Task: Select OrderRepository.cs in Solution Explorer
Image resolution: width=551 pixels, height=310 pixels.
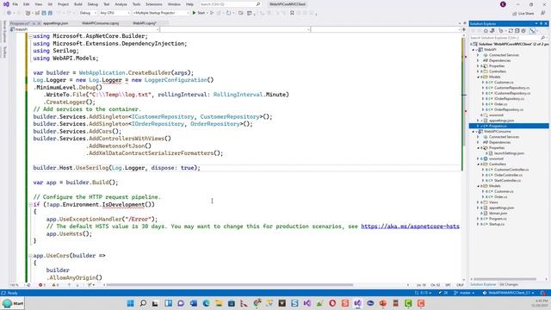Action: click(509, 109)
